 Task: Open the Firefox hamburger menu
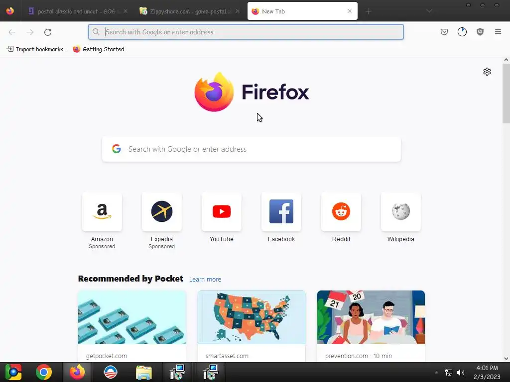point(498,32)
